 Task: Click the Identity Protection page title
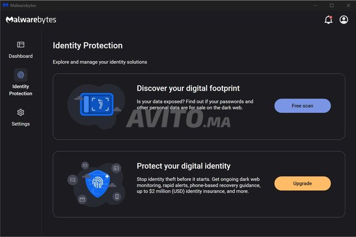(x=87, y=46)
